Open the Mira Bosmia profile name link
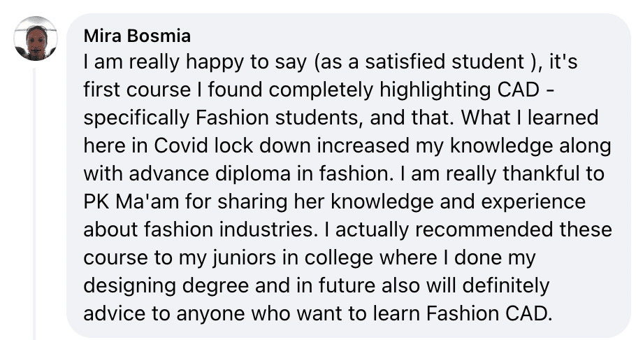The width and height of the screenshot is (636, 340). pos(136,35)
